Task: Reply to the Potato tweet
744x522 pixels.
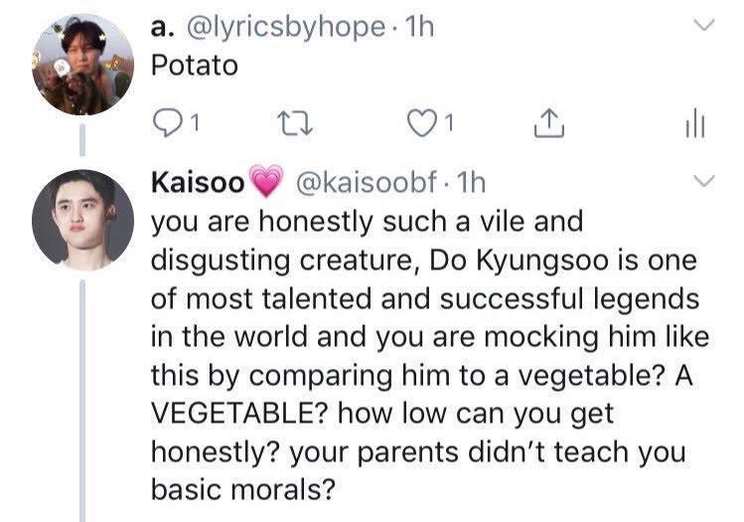Action: 165,122
